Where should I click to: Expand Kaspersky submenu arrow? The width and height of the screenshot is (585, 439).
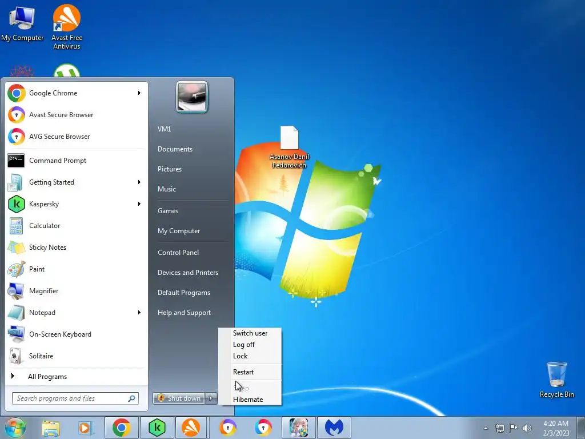click(139, 204)
